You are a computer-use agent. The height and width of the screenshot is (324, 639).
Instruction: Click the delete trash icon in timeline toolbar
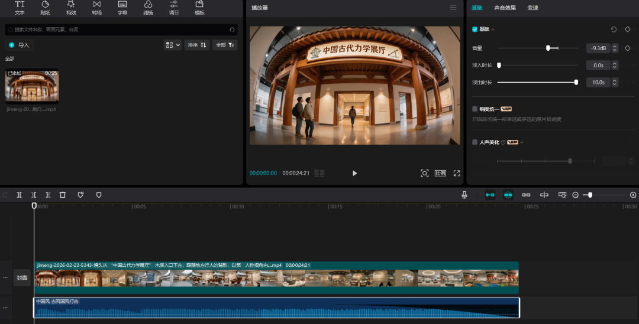pyautogui.click(x=63, y=194)
